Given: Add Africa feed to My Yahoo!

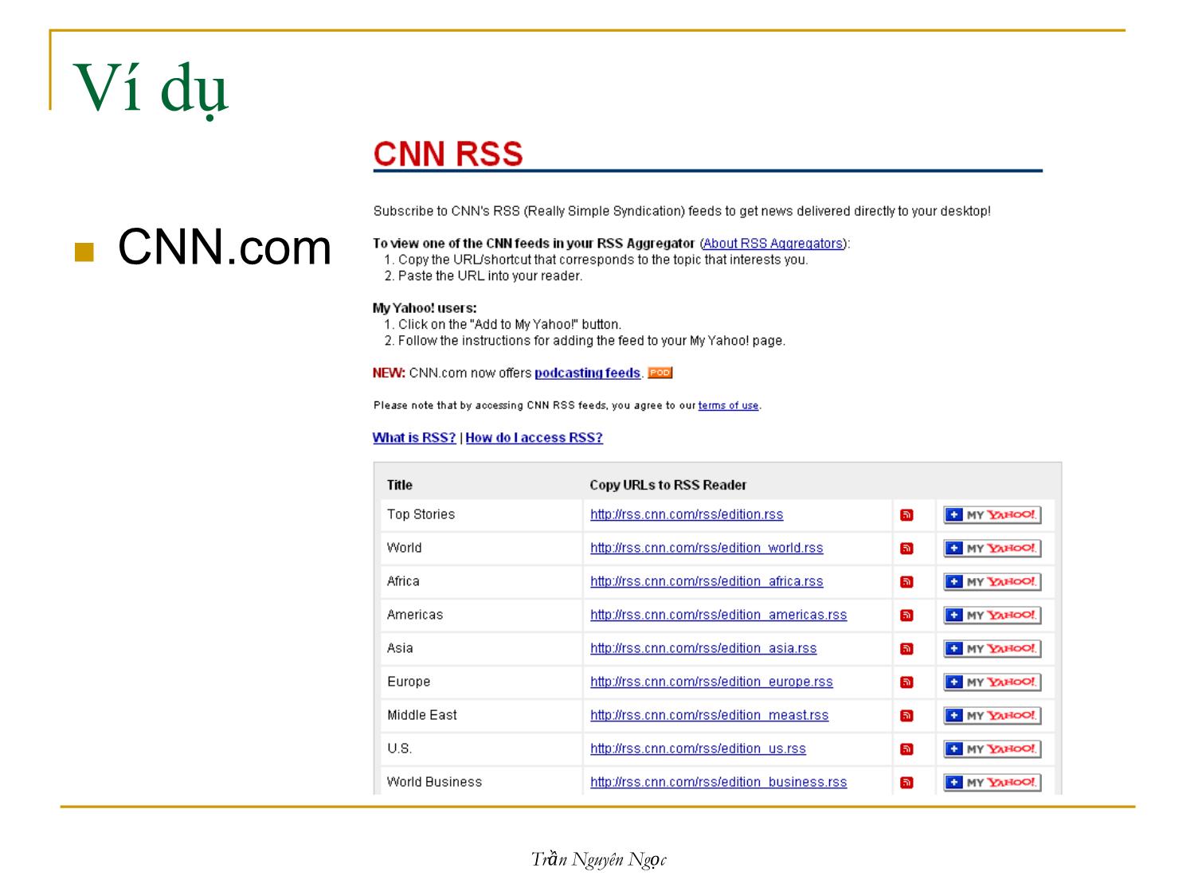Looking at the screenshot, I should pos(992,582).
